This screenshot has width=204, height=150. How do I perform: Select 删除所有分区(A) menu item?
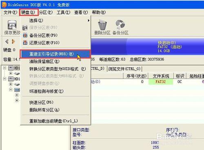pos(55,110)
